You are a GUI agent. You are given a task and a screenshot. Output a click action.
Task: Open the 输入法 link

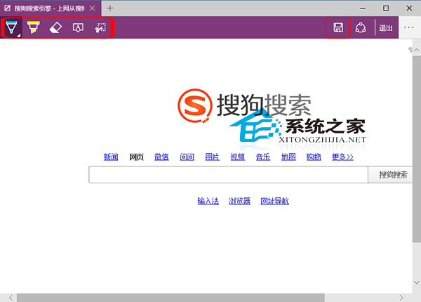point(208,201)
